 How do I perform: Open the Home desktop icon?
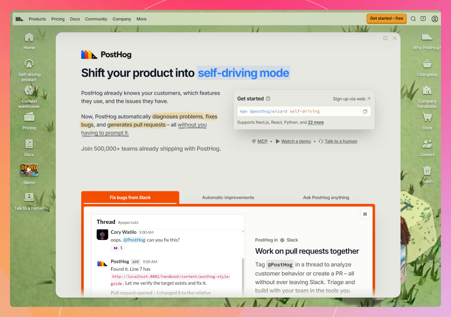[29, 41]
